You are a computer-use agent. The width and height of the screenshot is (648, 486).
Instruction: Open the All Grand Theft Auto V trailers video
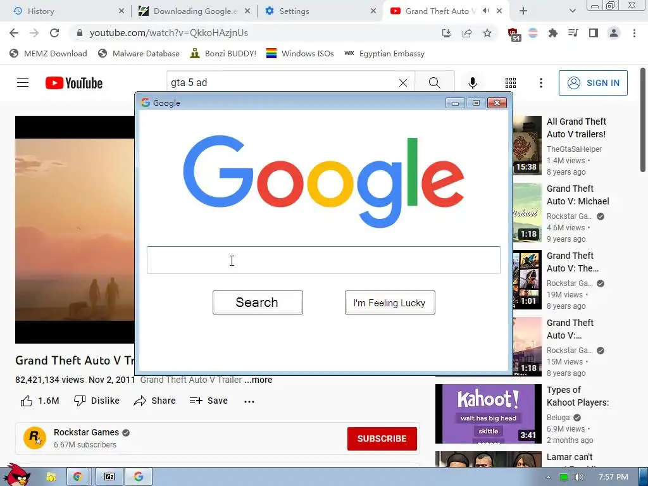(x=576, y=128)
